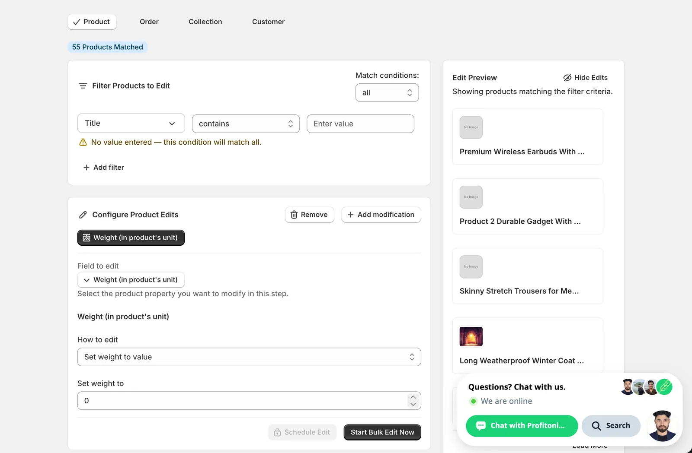Click the Long Weatherproof Winter Coat title
Image resolution: width=692 pixels, height=453 pixels.
coord(522,361)
